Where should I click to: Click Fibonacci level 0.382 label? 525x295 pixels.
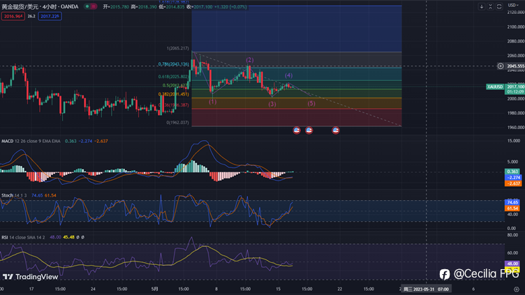[x=174, y=94]
